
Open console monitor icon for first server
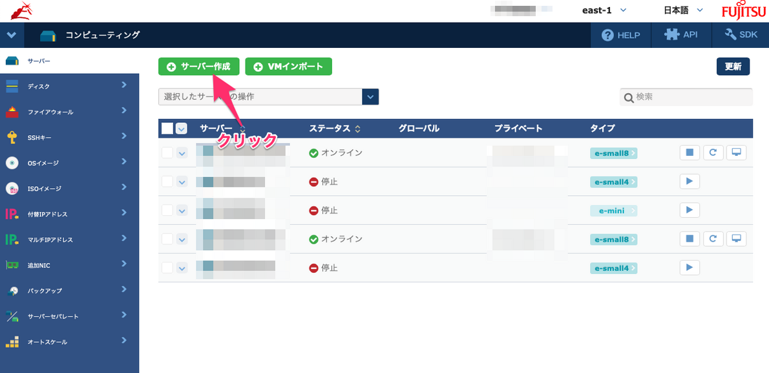(736, 153)
